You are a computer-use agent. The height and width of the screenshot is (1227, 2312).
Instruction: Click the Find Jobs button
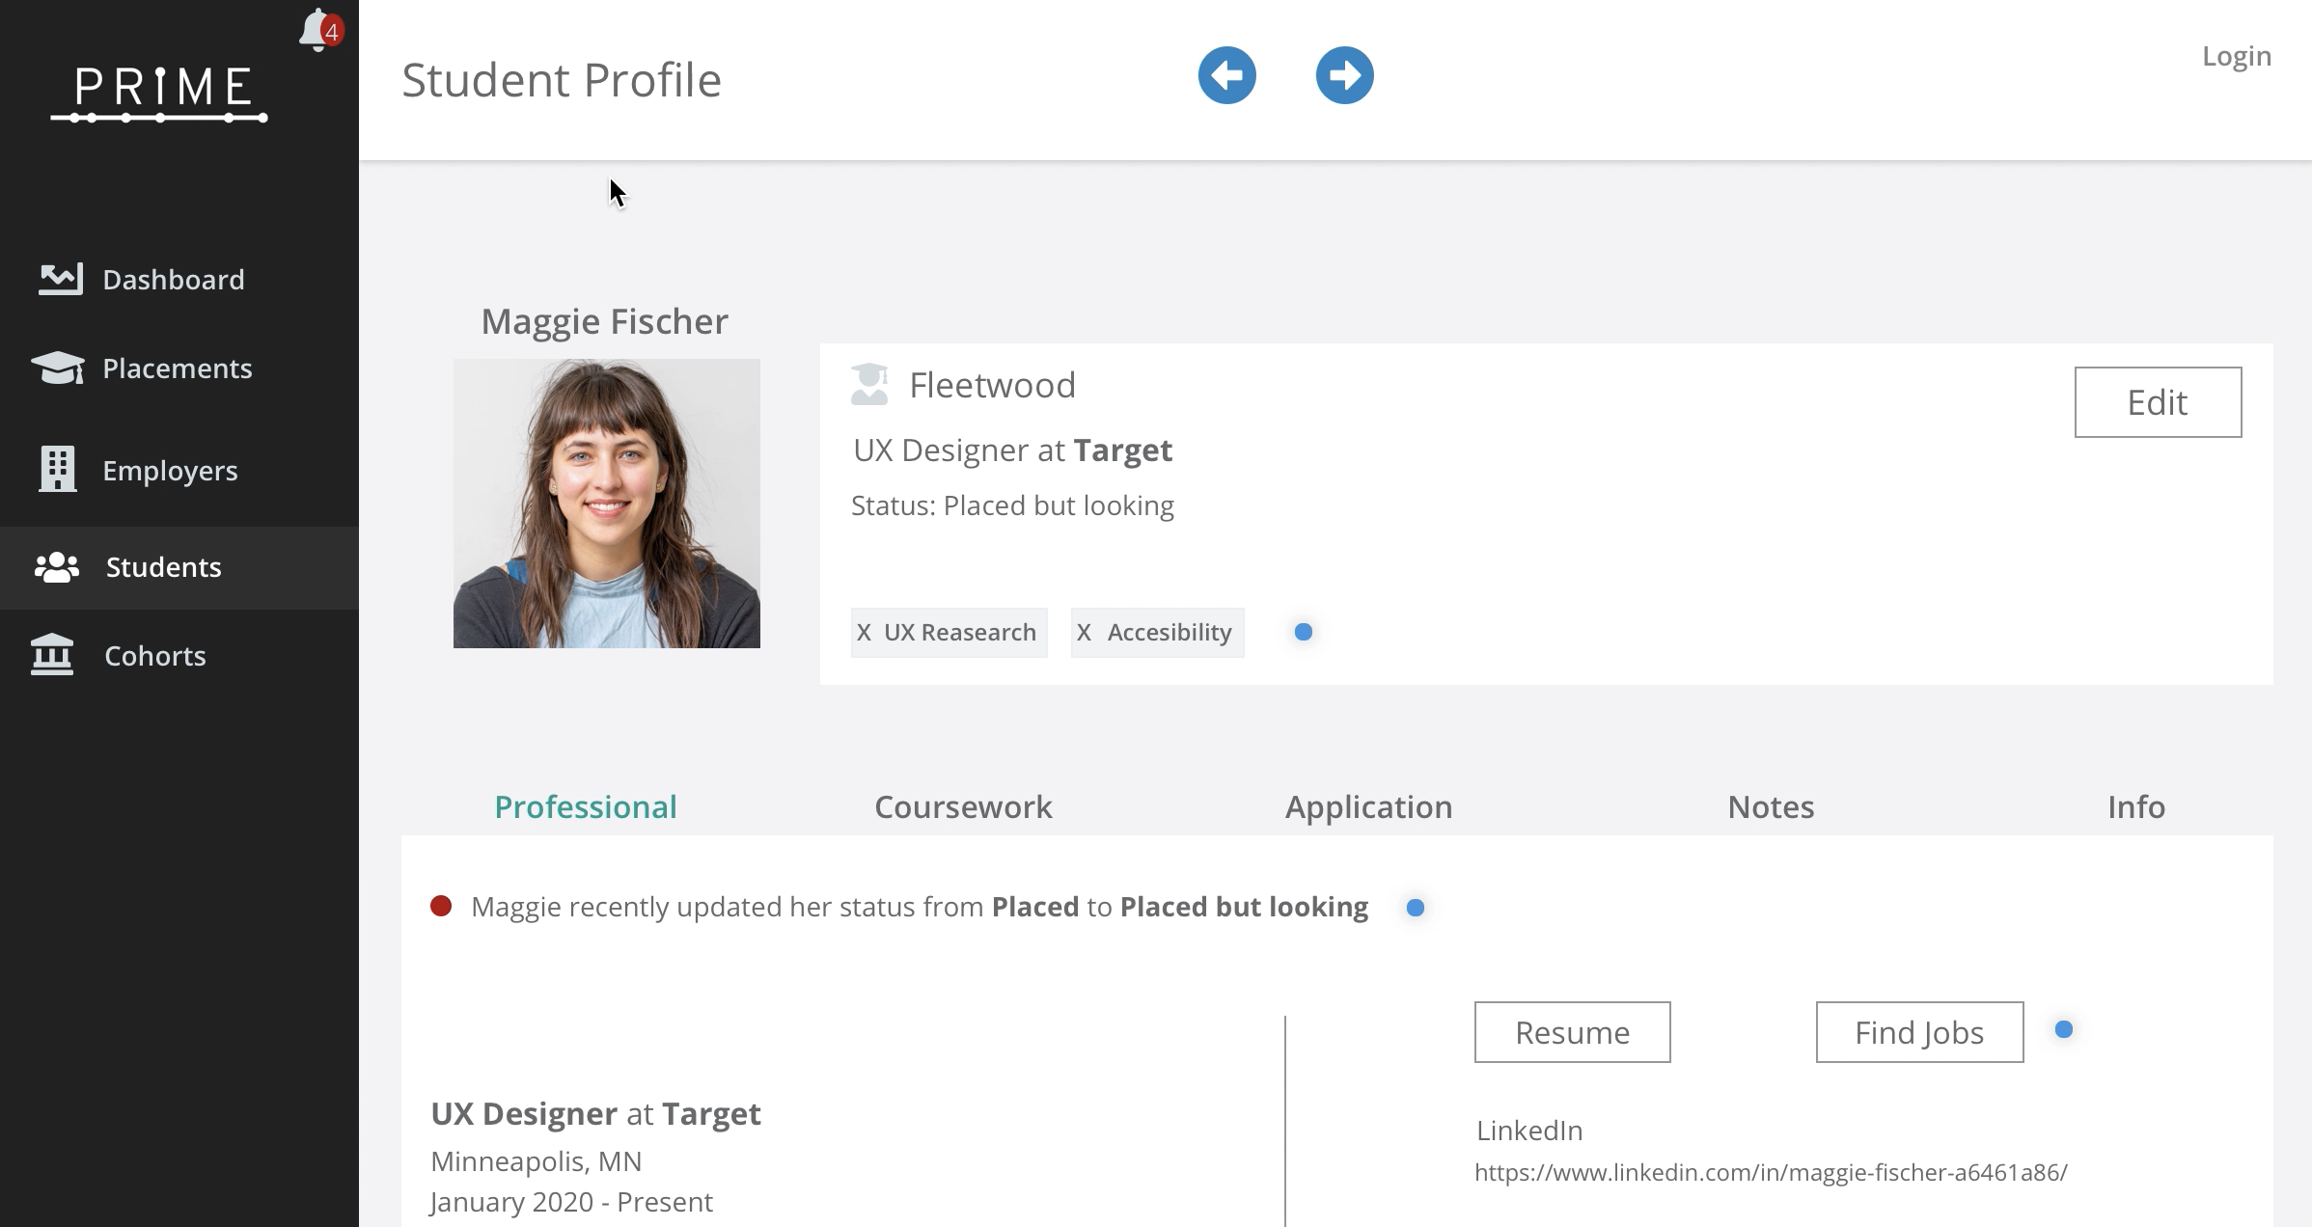coord(1918,1032)
